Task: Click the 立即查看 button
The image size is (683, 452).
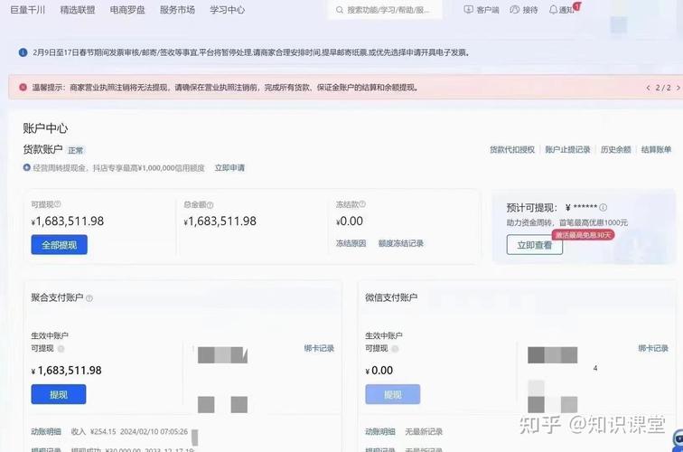Action: 535,244
